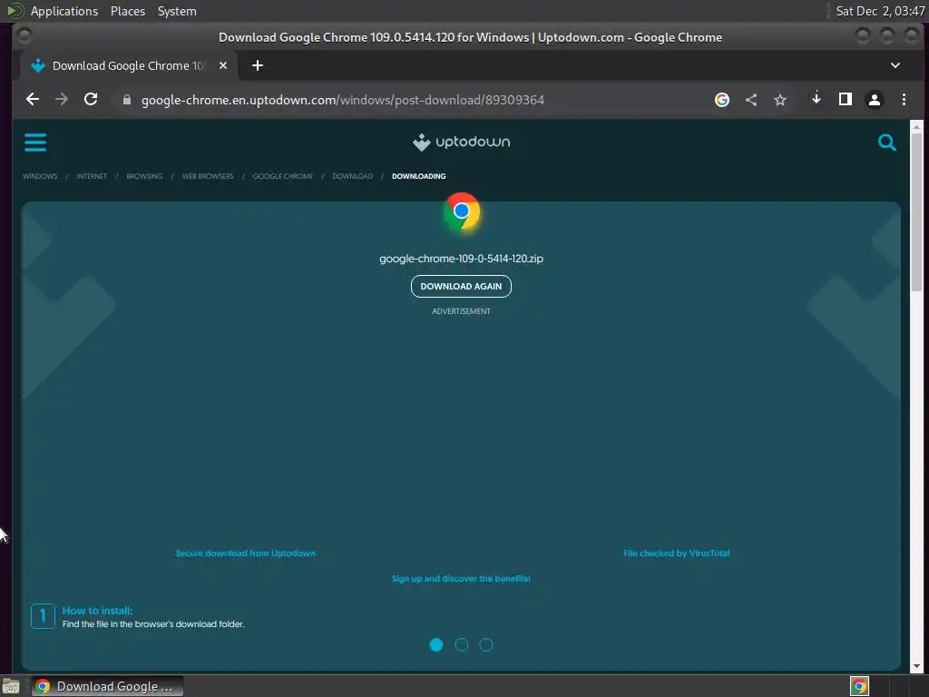Click the WEB BROWSERS breadcrumb link

pyautogui.click(x=208, y=176)
